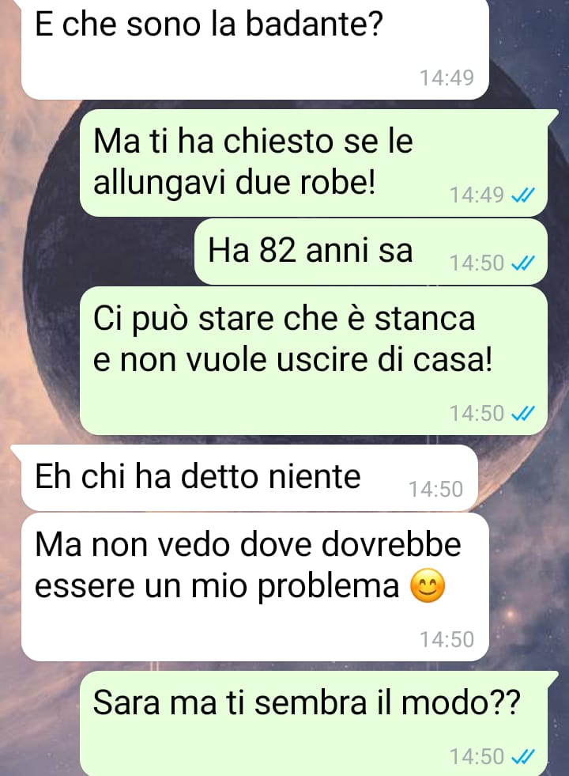Viewport: 569px width, 776px height.
Task: Click timestamp under 'Sara ma ti sembra il modo??'
Action: (477, 757)
